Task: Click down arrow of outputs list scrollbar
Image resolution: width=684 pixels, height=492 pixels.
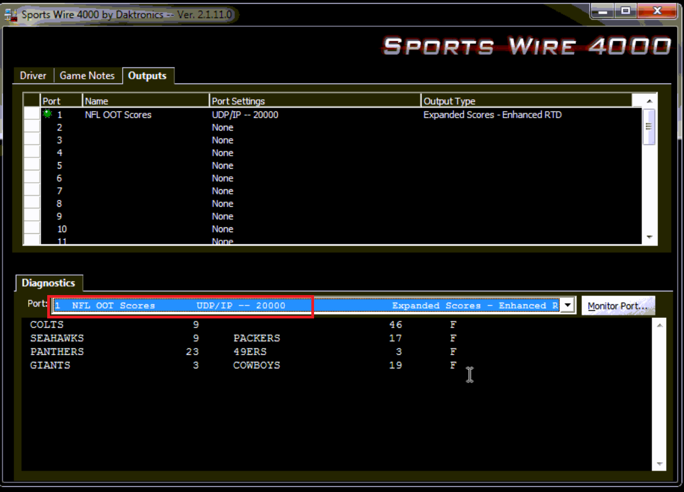Action: click(x=649, y=238)
